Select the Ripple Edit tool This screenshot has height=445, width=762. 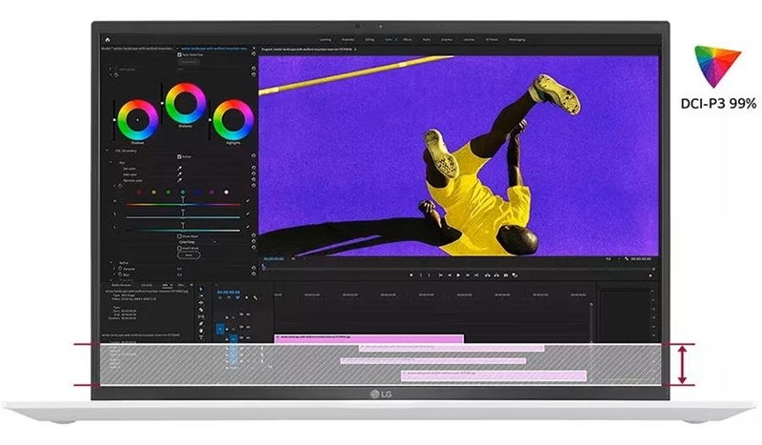(x=201, y=302)
